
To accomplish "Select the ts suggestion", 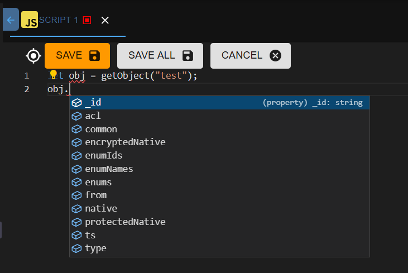I will 219,235.
